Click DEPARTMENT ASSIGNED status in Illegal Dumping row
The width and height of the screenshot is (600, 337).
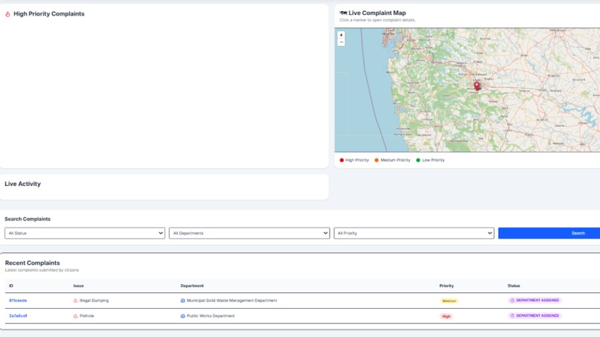tap(534, 301)
